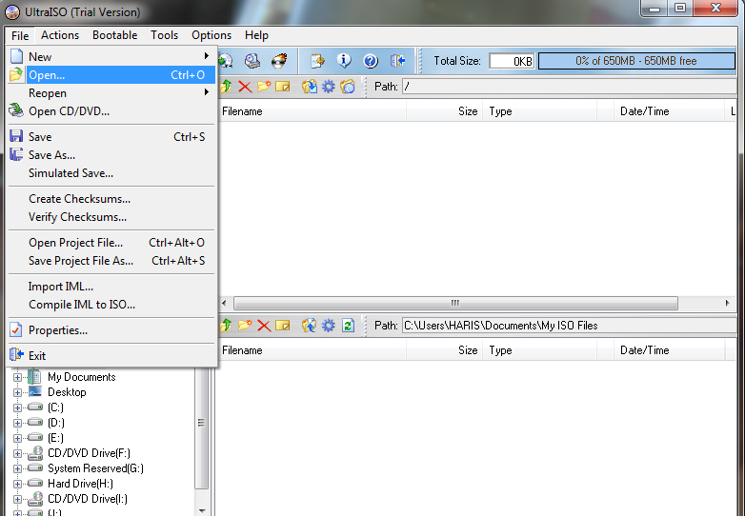Select the Hard Drive(H:) tree item
Screen dimensions: 745x517
click(x=80, y=484)
